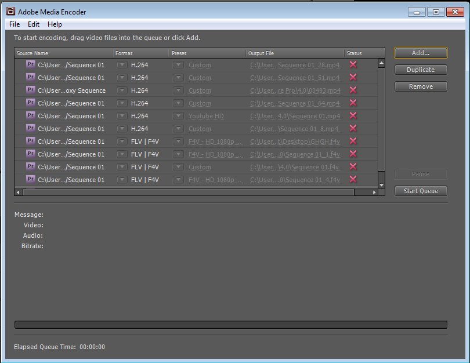The width and height of the screenshot is (470, 363).
Task: Click output file link Sequence 01_28.mp4
Action: [x=295, y=65]
